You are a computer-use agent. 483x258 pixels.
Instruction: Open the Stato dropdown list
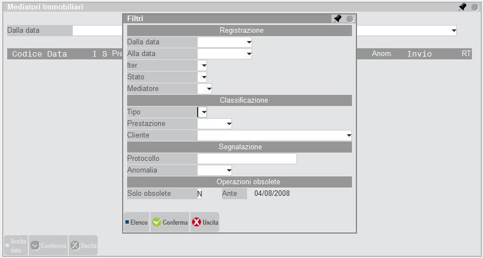tap(204, 77)
